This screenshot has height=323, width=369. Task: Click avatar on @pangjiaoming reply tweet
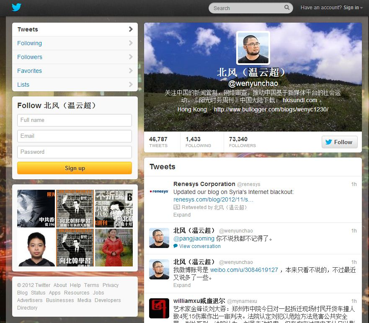[159, 238]
